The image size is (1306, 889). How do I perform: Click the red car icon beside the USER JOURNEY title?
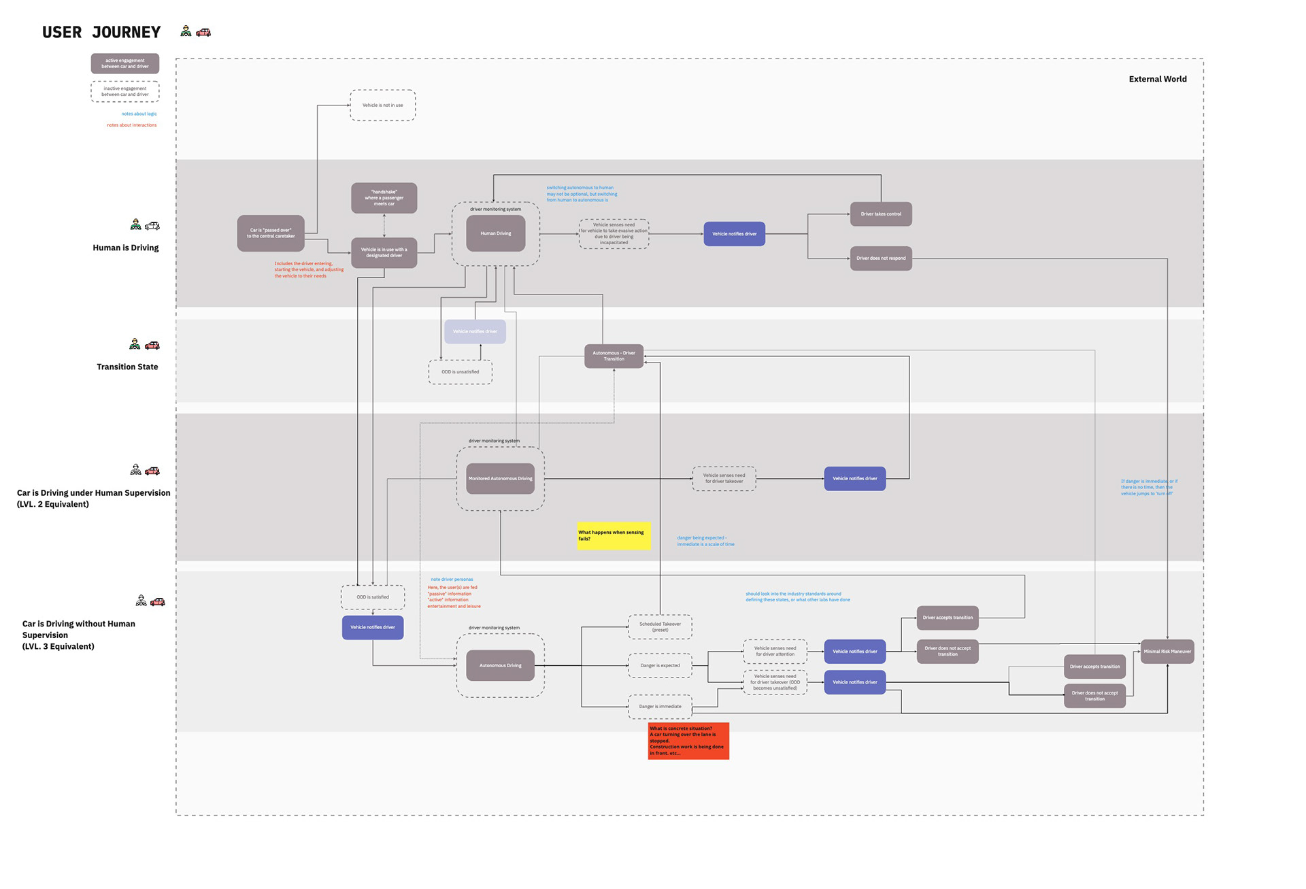point(203,32)
